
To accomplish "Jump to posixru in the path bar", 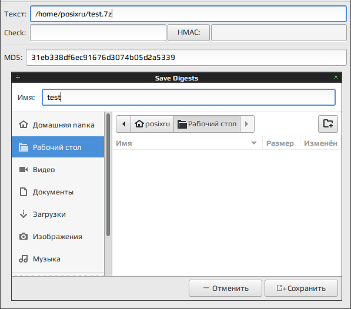I will pyautogui.click(x=152, y=124).
